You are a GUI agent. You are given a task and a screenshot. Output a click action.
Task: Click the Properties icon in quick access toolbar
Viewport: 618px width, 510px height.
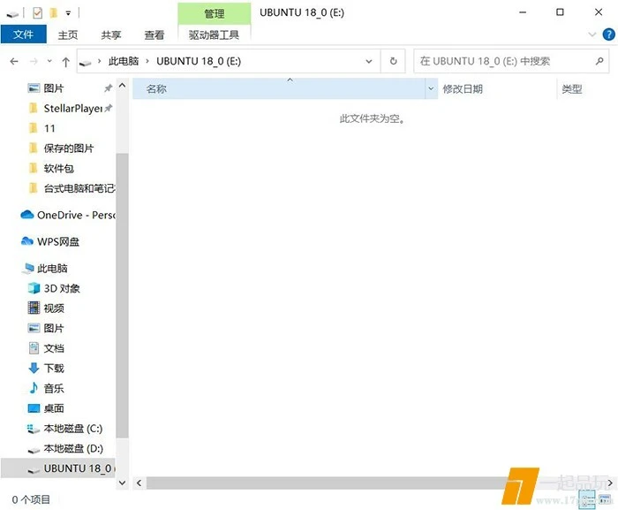point(37,13)
